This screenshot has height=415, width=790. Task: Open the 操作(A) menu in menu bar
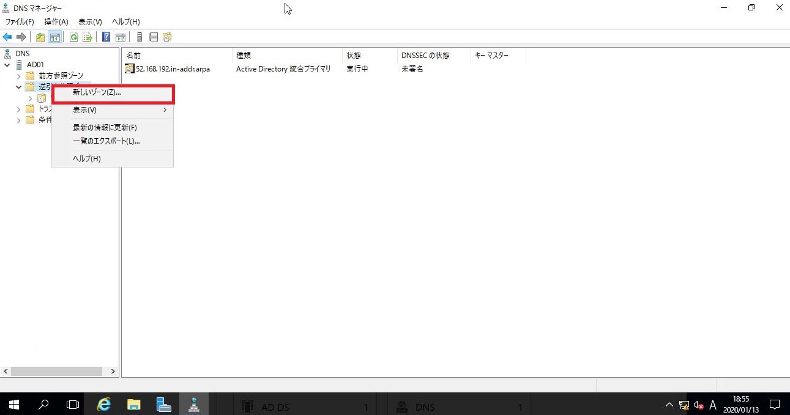56,22
